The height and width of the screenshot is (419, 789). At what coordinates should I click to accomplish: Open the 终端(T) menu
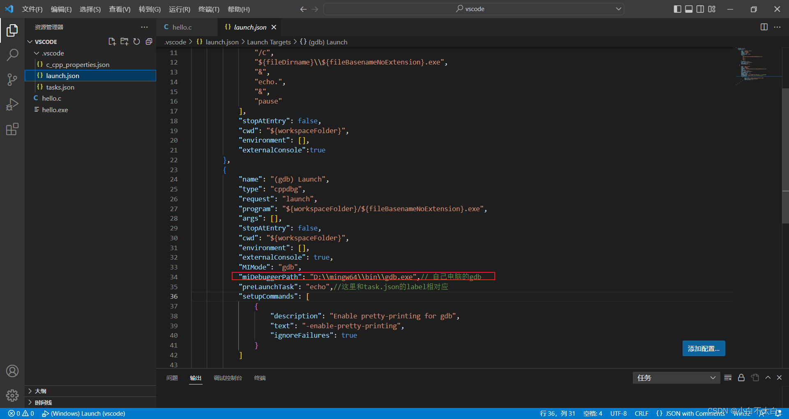(x=209, y=9)
